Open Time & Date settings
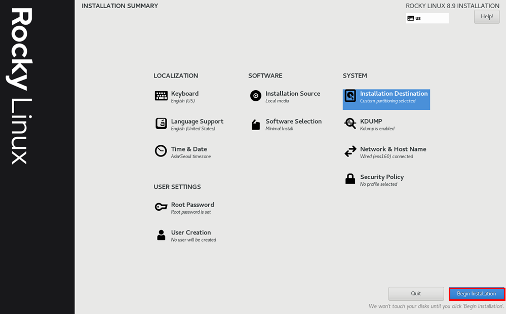Image resolution: width=506 pixels, height=314 pixels. click(x=189, y=149)
